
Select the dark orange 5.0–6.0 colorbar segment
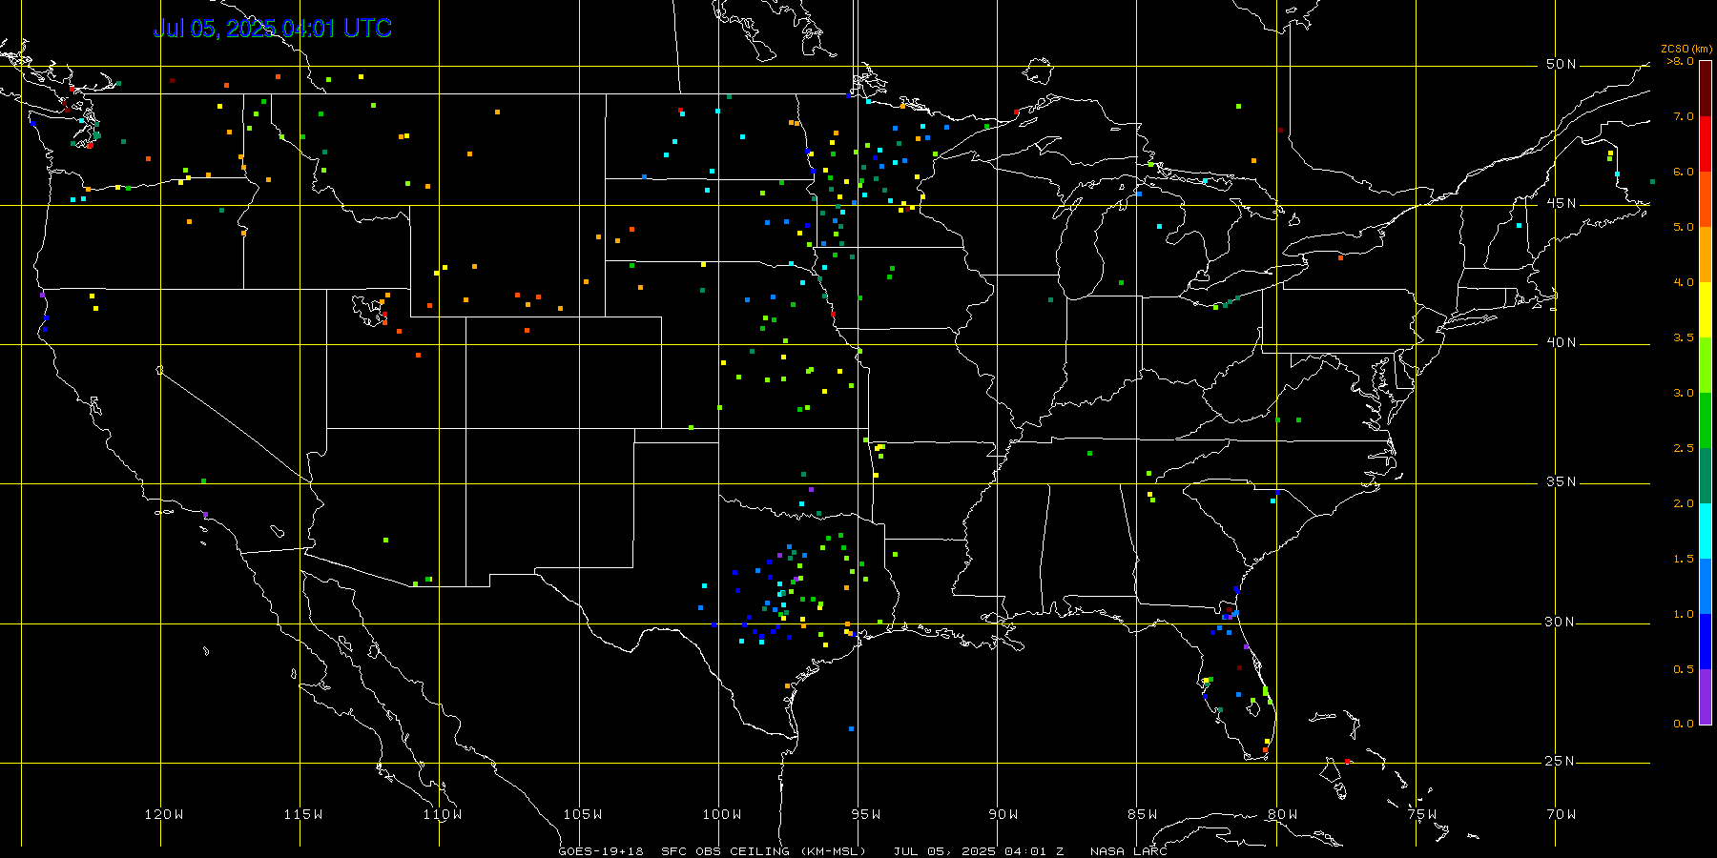[1706, 199]
